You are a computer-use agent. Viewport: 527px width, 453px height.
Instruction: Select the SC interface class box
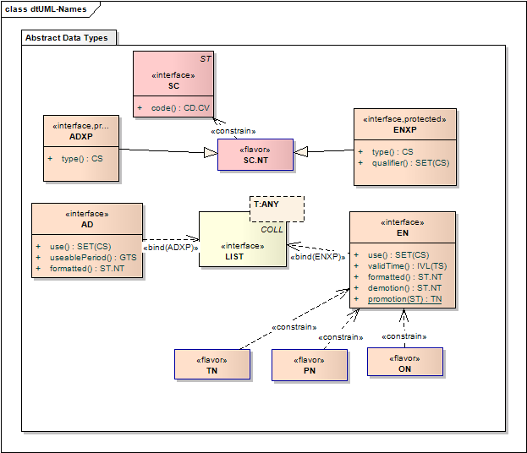point(173,84)
